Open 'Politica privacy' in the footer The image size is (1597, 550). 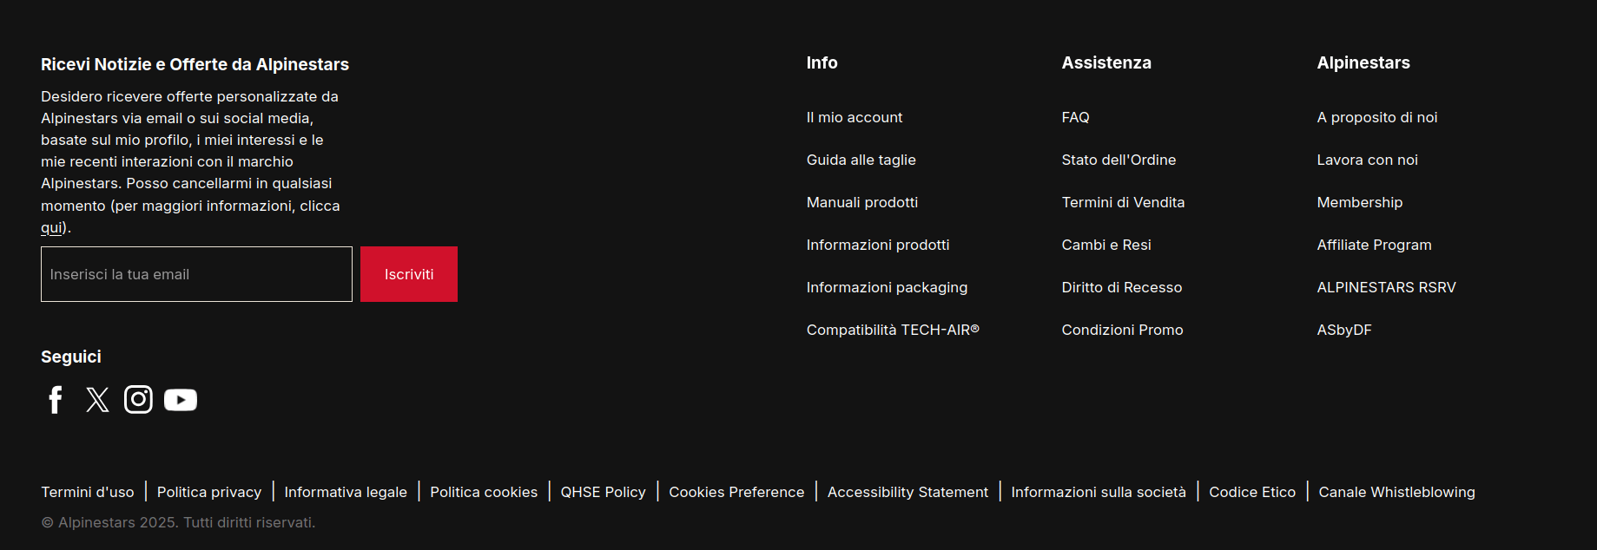pos(209,492)
